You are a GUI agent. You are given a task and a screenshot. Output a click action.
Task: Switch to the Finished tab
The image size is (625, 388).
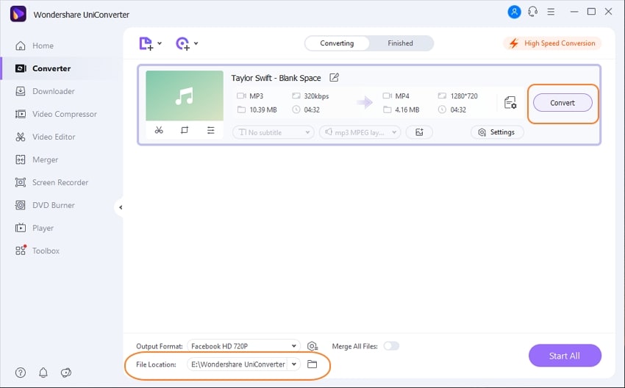point(400,43)
